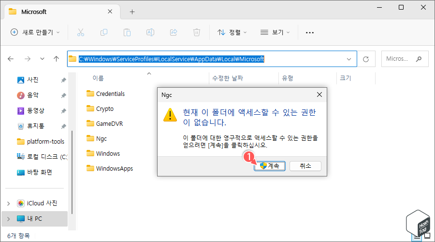Sort by 유형 (Type) column header
435x242 pixels.
[288, 78]
